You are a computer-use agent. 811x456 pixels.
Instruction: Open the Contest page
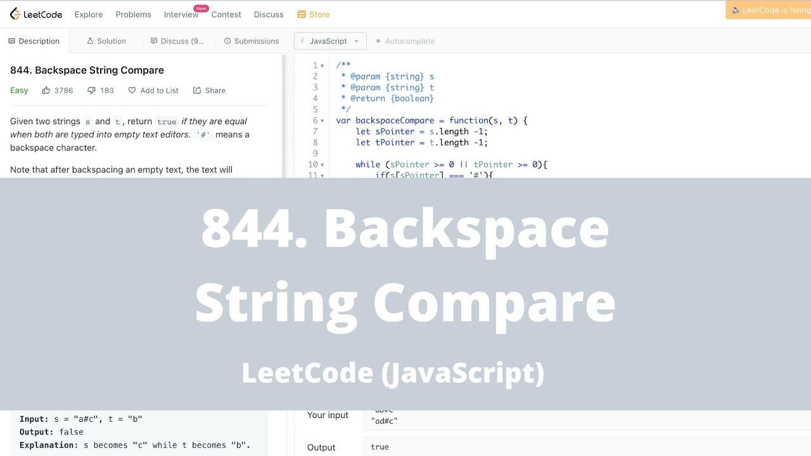coord(226,14)
